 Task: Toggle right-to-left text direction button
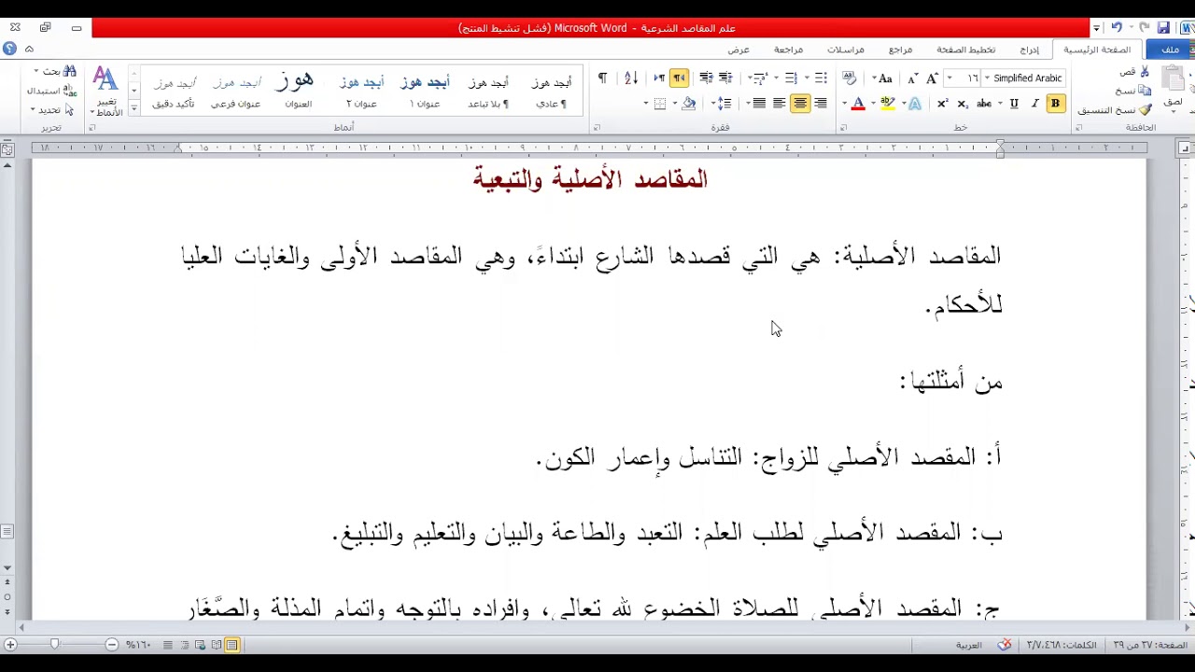[679, 78]
